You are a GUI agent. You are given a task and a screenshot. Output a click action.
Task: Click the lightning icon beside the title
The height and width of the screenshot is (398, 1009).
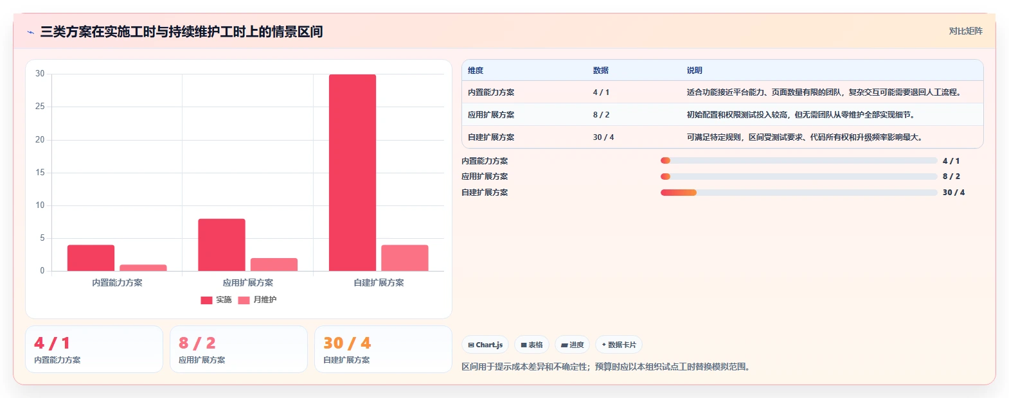pos(30,32)
